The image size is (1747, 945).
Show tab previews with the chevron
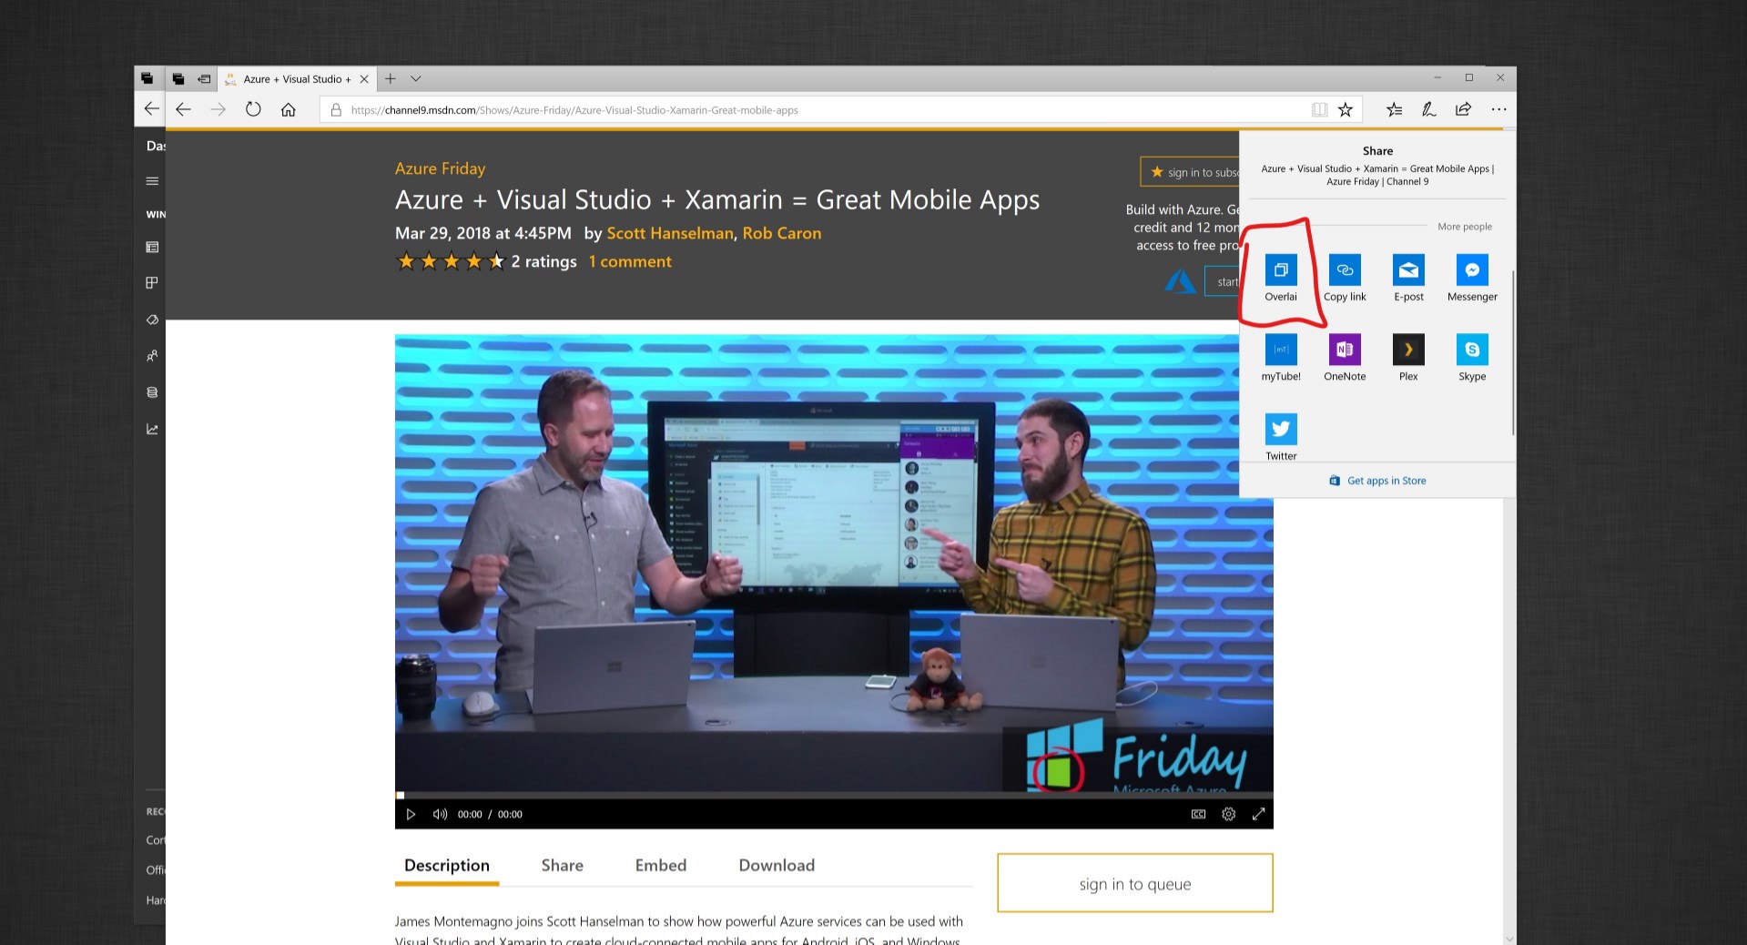(416, 79)
